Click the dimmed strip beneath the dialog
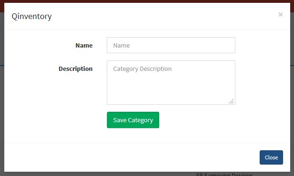Image resolution: width=294 pixels, height=176 pixels. point(94,174)
